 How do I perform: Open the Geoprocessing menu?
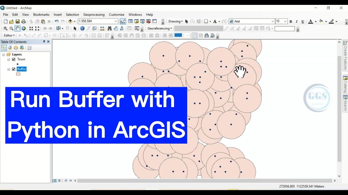(x=94, y=15)
